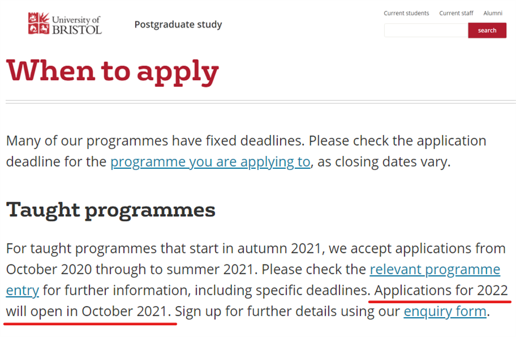This screenshot has height=337, width=516.
Task: Open the 'relevant programme entry' link
Action: (x=435, y=269)
